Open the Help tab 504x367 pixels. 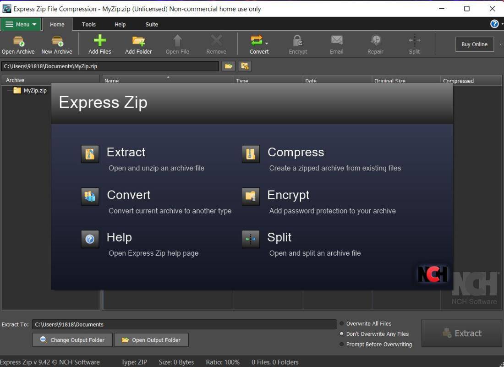pyautogui.click(x=120, y=24)
